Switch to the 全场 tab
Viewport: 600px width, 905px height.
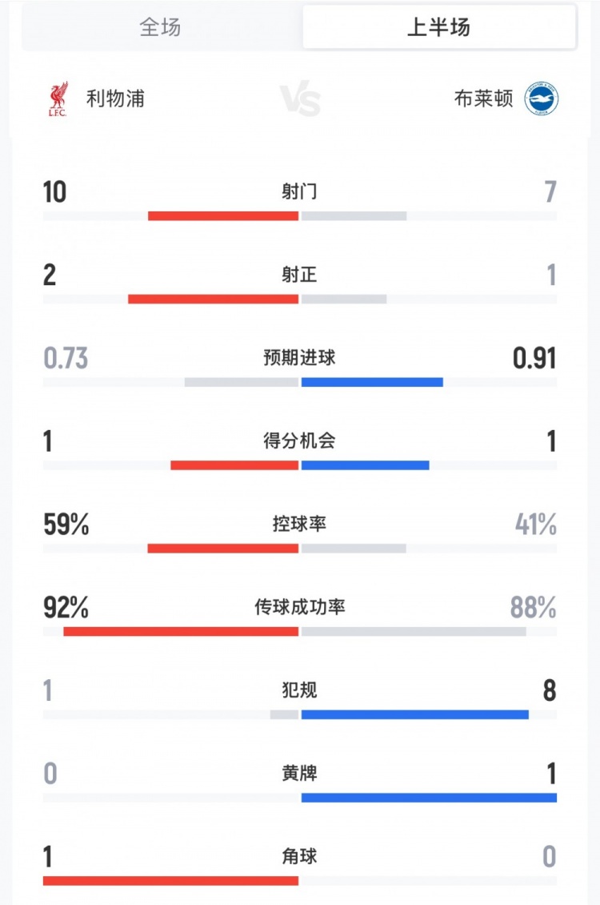click(x=160, y=27)
